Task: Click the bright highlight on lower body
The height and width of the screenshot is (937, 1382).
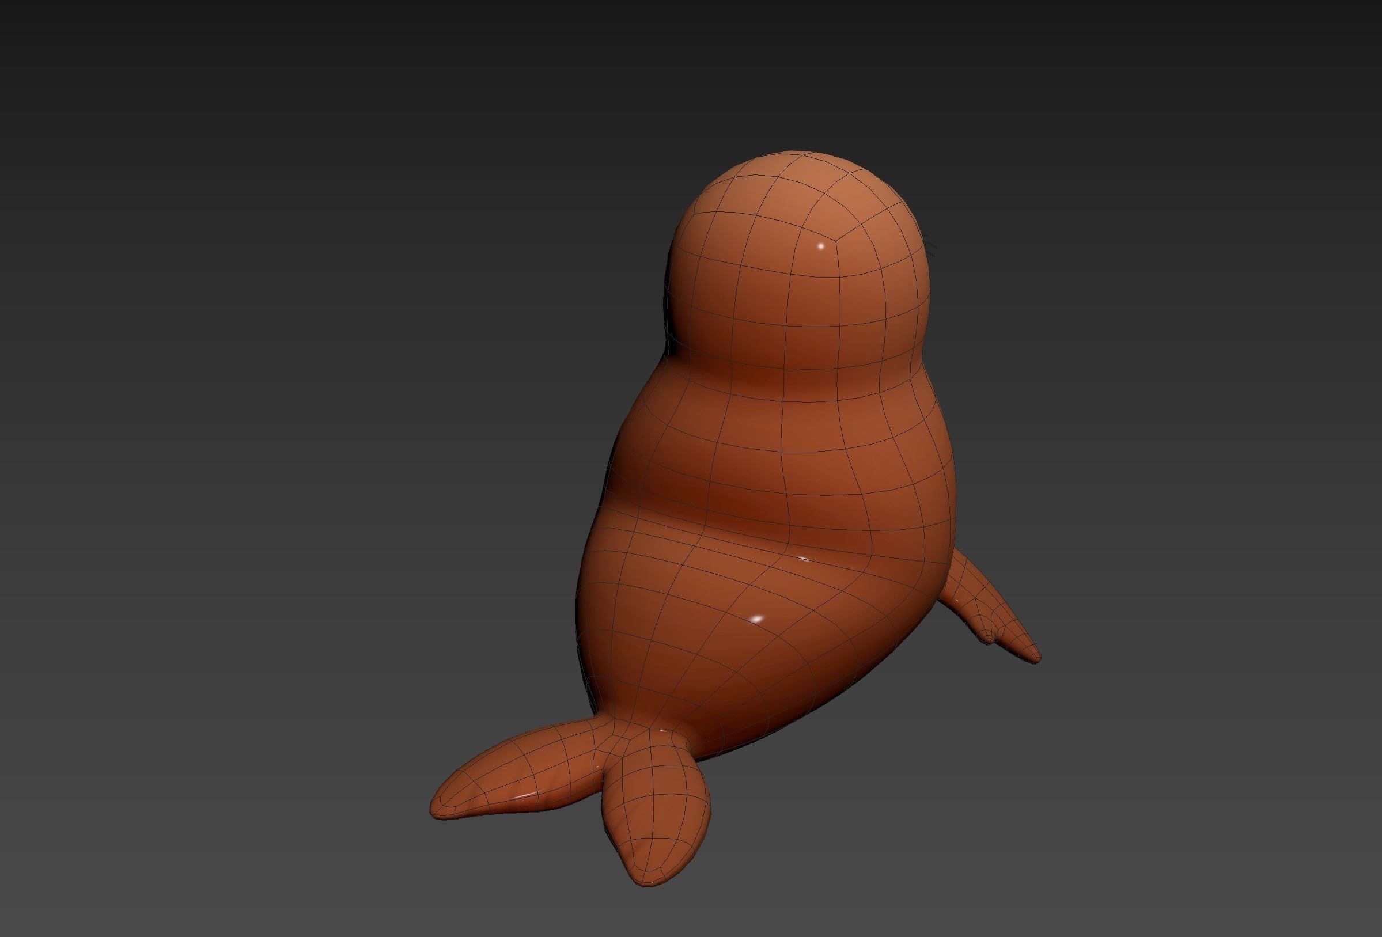Action: coord(756,619)
